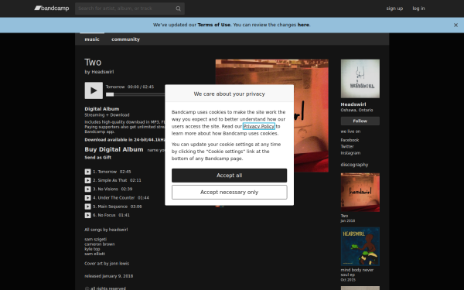Play track 1 Tomorrow
This screenshot has width=464, height=290.
[x=87, y=172]
